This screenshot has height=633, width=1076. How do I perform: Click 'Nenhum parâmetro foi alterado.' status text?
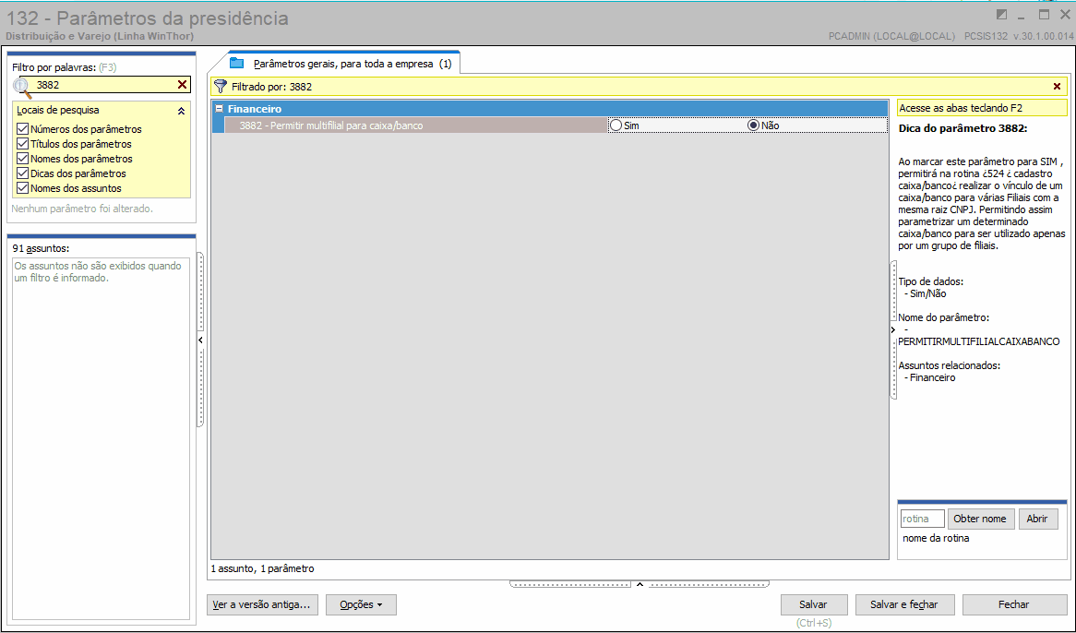pyautogui.click(x=82, y=209)
